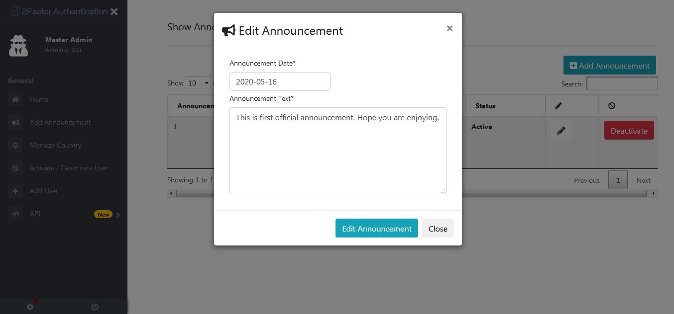Select Manage Country in sidebar
The image size is (674, 314).
[x=55, y=145]
